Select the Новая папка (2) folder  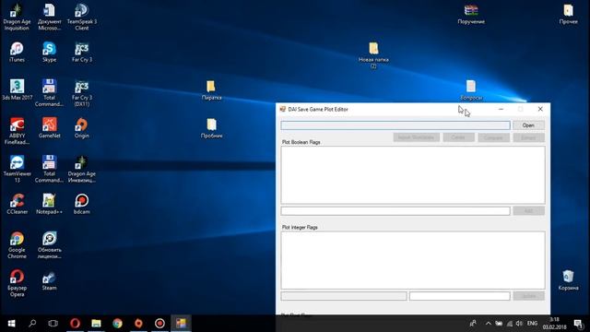[373, 55]
